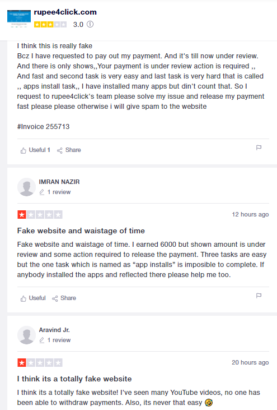Click Aravind Jr.'s avatar picture
This screenshot has width=277, height=410.
[x=26, y=335]
